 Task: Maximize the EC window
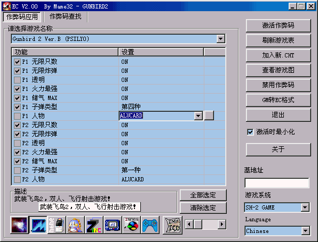[301, 6]
